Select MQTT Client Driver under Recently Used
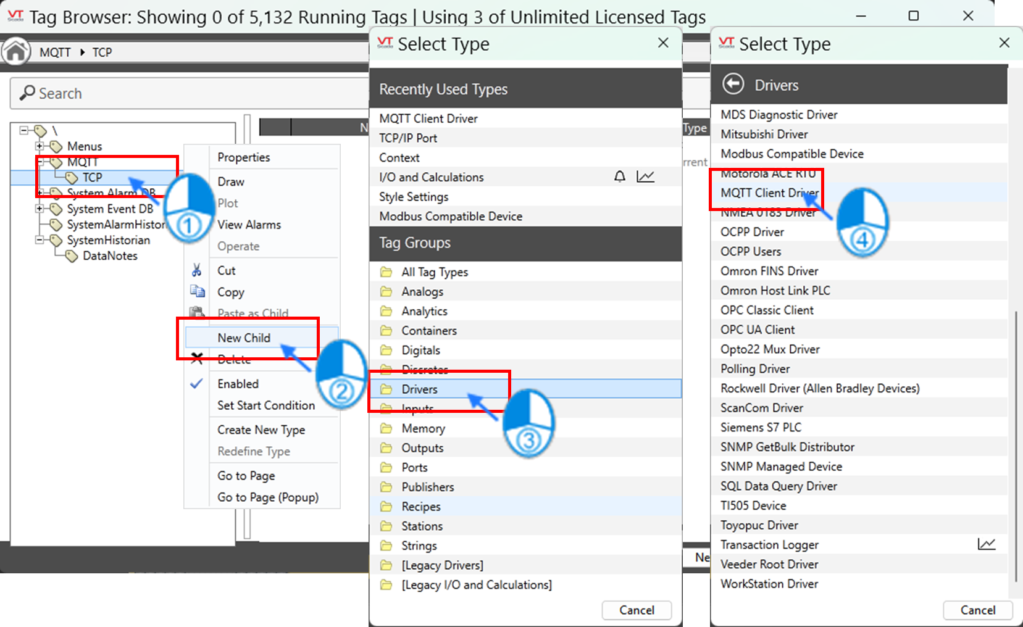The width and height of the screenshot is (1023, 627). tap(525, 118)
